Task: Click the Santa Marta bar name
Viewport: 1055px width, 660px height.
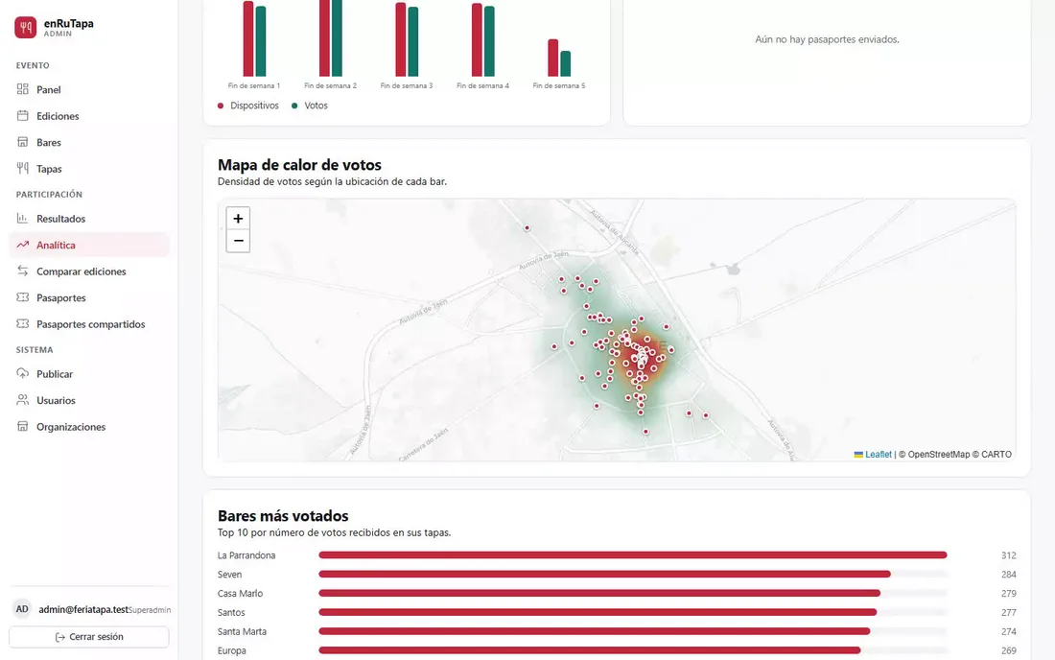Action: 242,632
